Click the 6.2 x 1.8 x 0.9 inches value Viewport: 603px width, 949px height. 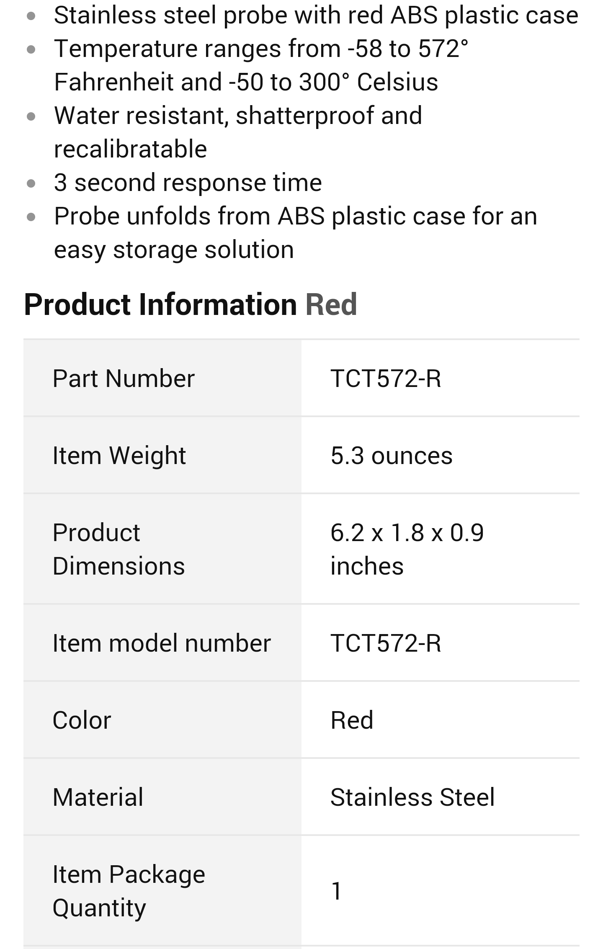[407, 549]
